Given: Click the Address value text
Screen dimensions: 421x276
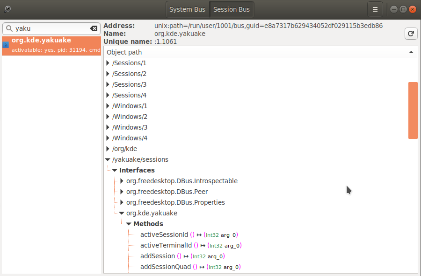Looking at the screenshot, I should point(269,26).
